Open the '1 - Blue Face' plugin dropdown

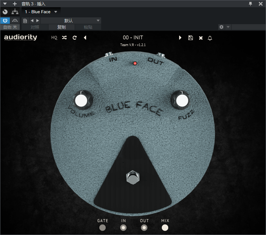click(x=41, y=12)
